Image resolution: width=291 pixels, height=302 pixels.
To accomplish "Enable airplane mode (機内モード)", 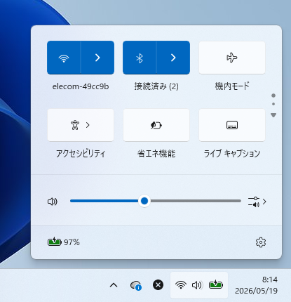I will 232,58.
